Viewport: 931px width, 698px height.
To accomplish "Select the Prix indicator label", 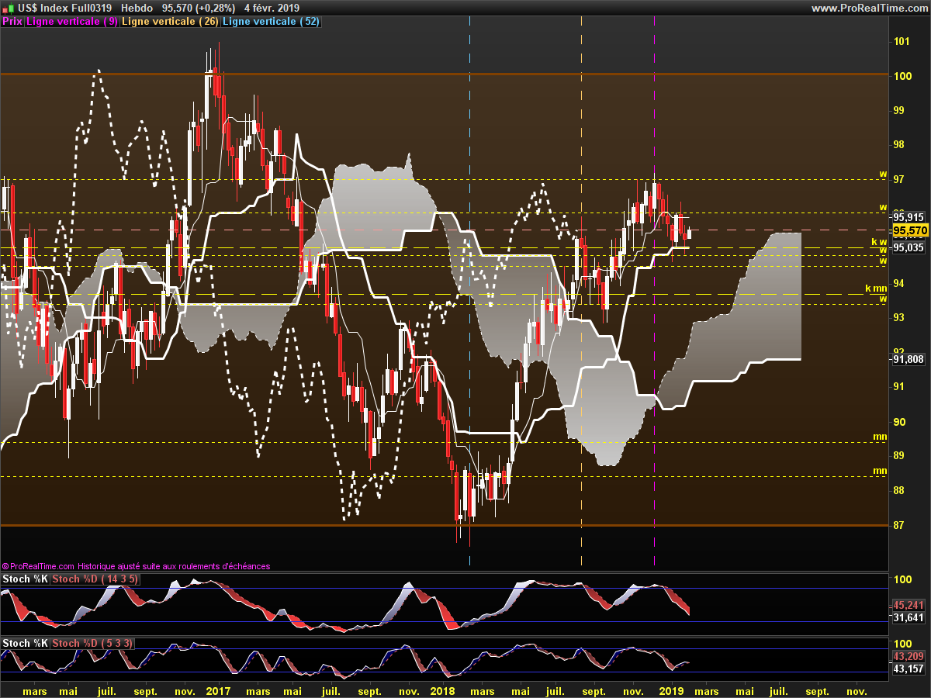I will click(12, 22).
